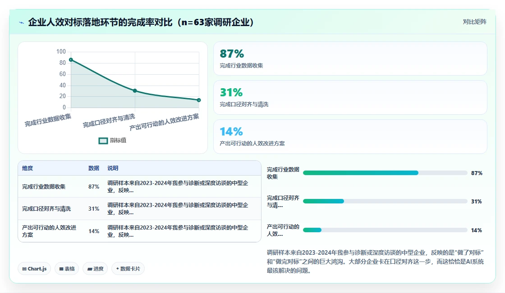Click the truncated progress label 产出可行动的人效...
This screenshot has width=505, height=293.
pos(283,230)
